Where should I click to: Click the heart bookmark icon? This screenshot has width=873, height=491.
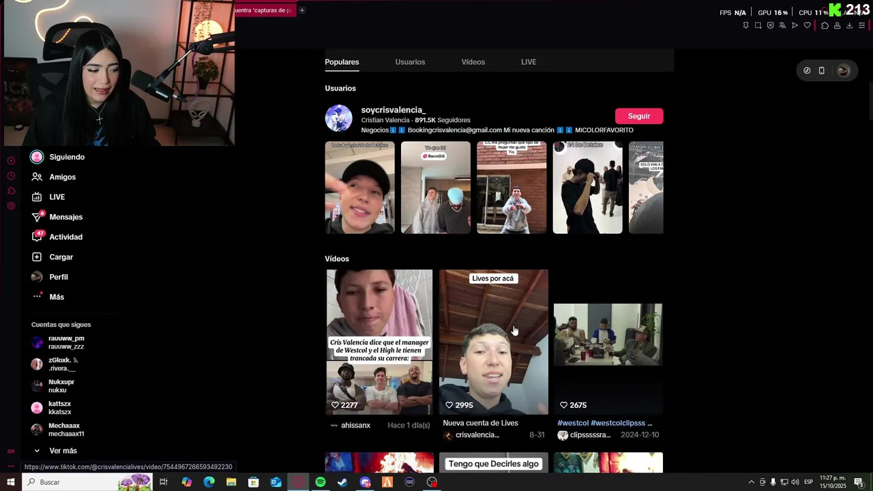pyautogui.click(x=807, y=25)
